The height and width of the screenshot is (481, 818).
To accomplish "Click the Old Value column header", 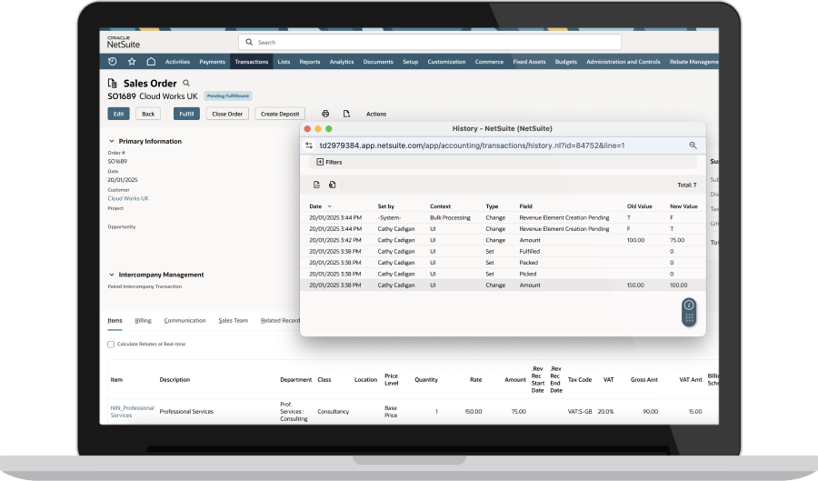I will pos(640,206).
